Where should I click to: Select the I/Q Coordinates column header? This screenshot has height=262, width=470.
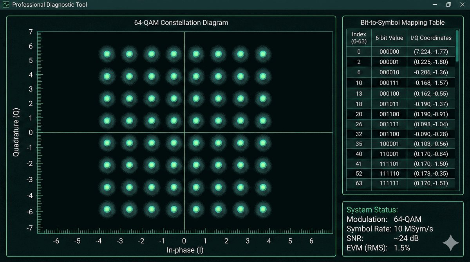(x=431, y=38)
